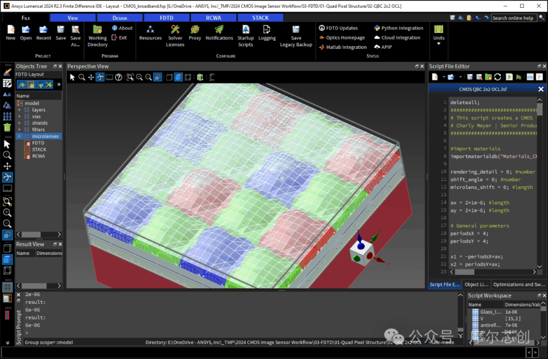Click the Search online help field
The height and width of the screenshot is (359, 548).
(x=513, y=18)
